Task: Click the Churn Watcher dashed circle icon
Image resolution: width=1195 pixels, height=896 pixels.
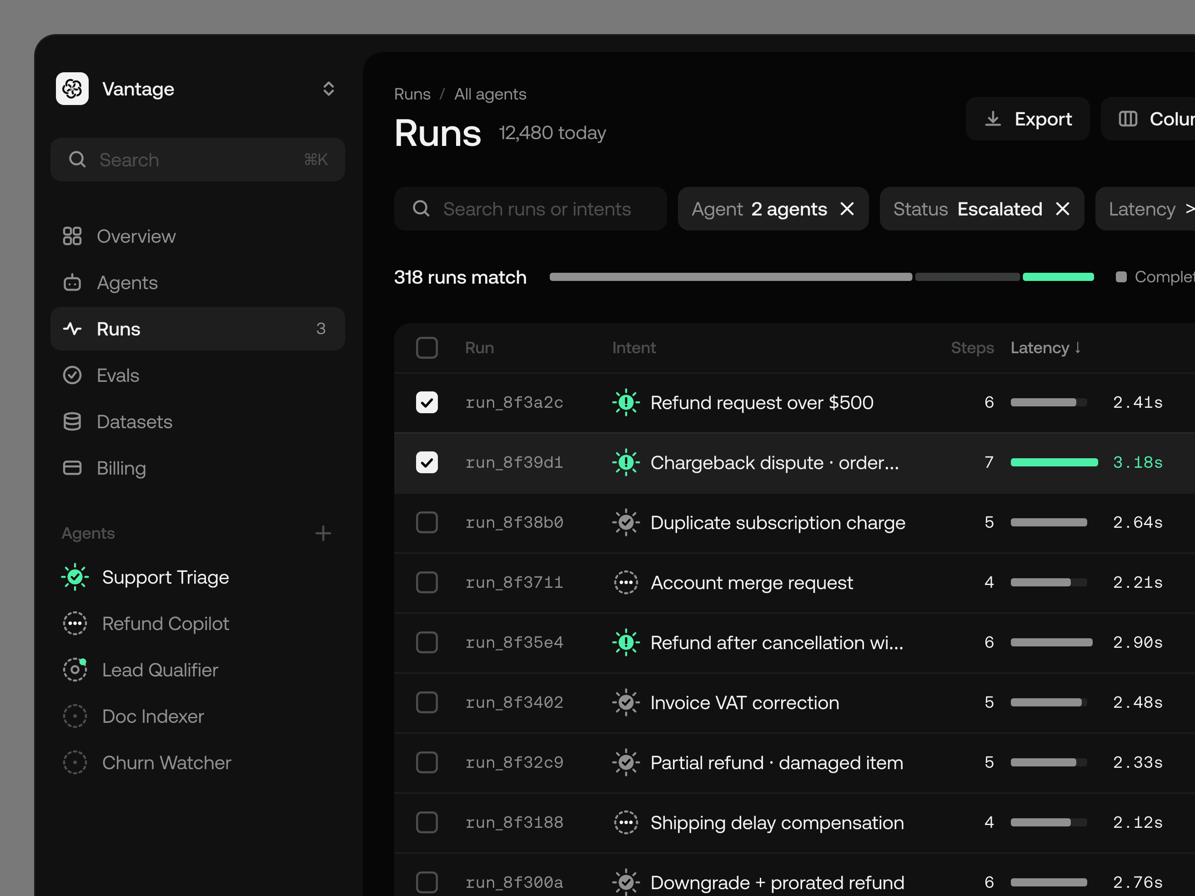Action: point(75,763)
